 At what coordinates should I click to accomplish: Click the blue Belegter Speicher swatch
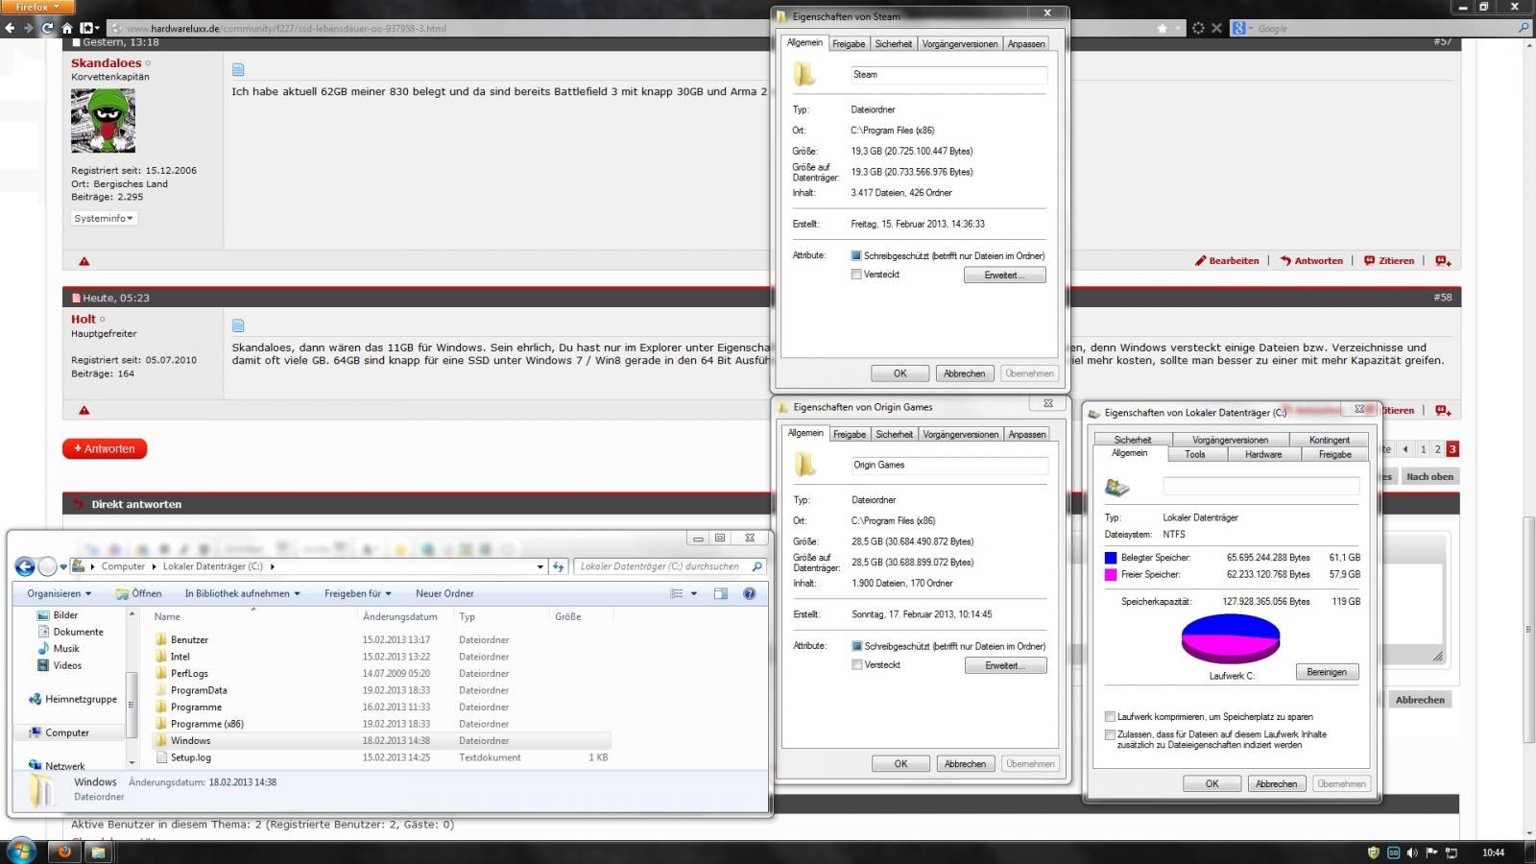click(x=1111, y=558)
